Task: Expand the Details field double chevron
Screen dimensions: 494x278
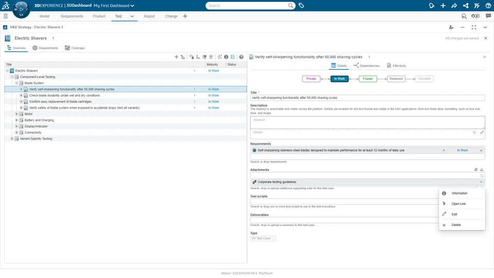Action: (474, 132)
